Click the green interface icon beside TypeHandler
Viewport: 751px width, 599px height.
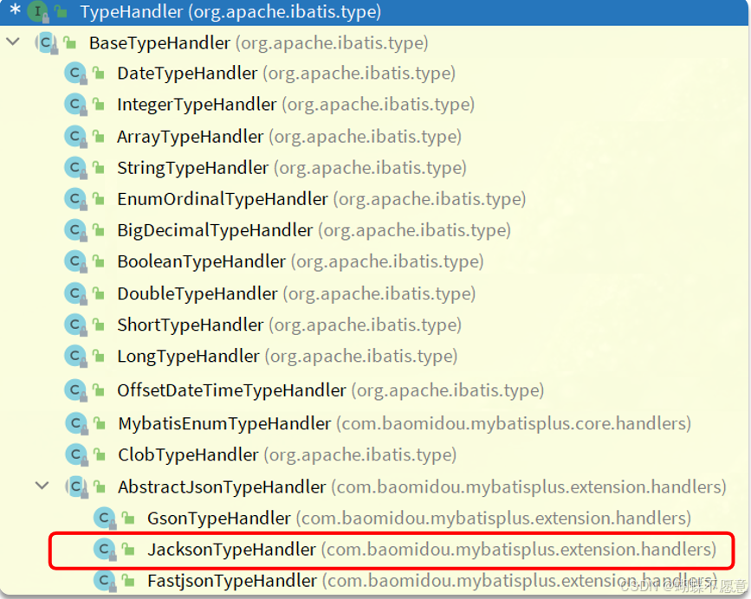(x=39, y=12)
